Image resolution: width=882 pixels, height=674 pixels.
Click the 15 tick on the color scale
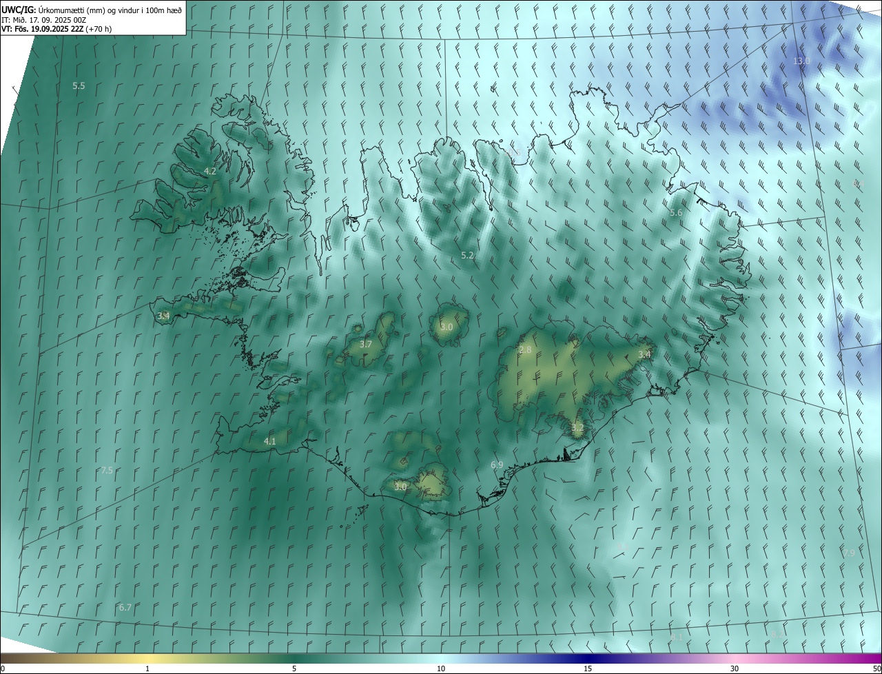(588, 668)
